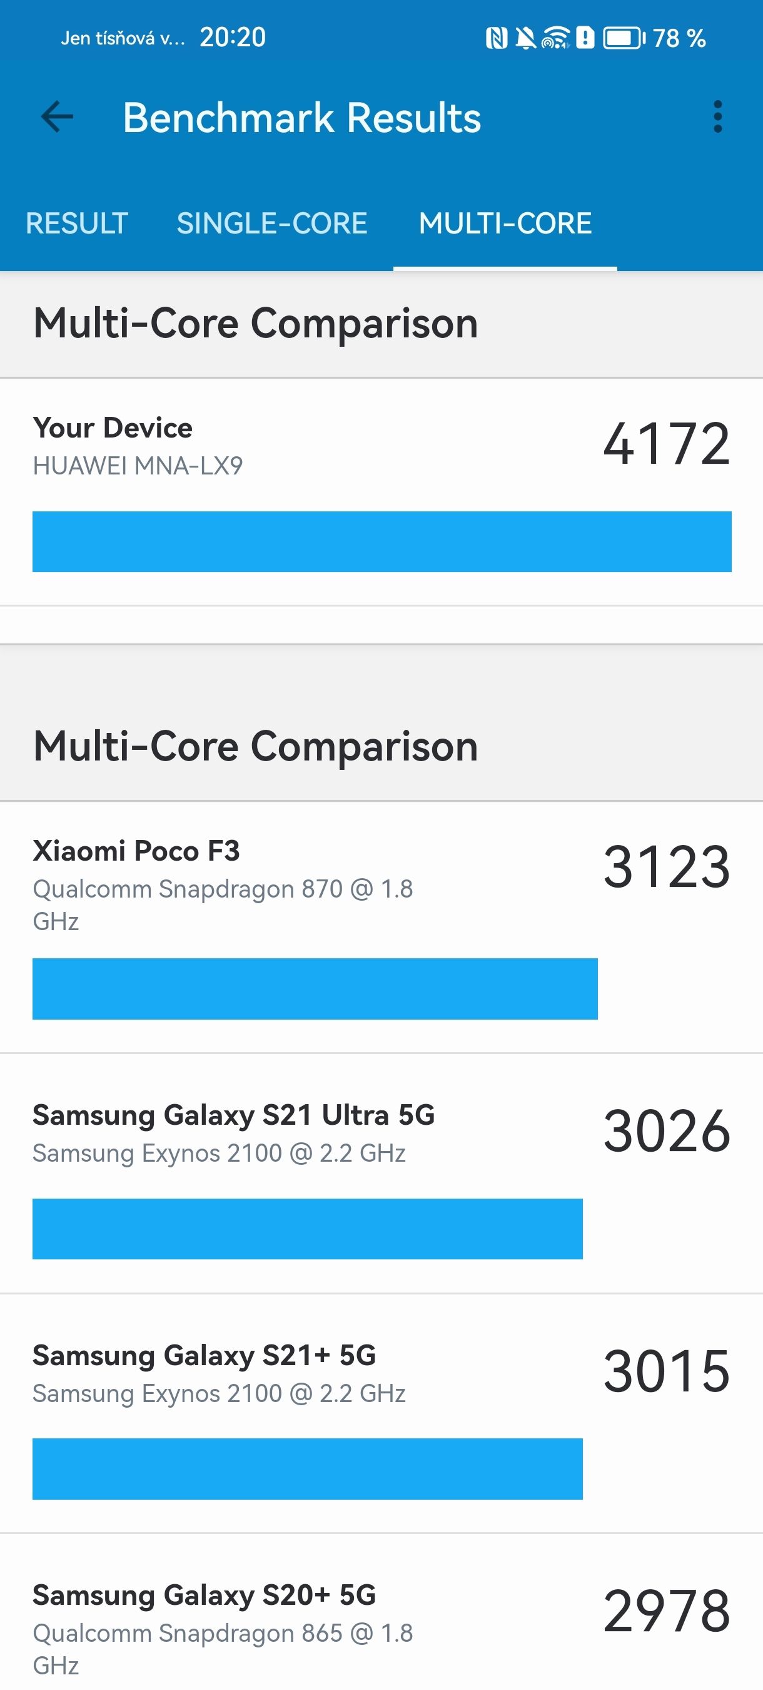This screenshot has height=1690, width=763.
Task: Select the active MULTI-CORE tab
Action: pos(505,223)
